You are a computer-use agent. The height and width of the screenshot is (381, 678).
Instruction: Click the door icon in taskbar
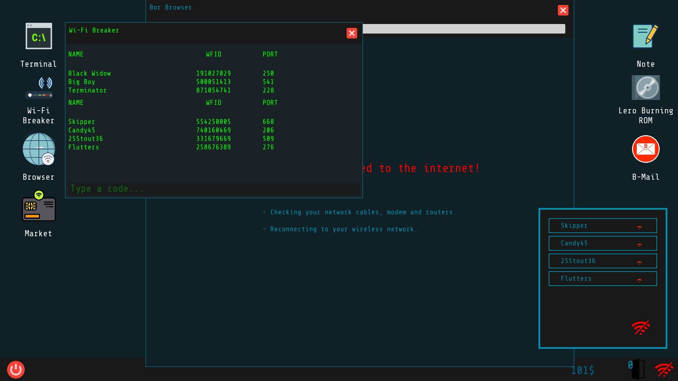(638, 369)
